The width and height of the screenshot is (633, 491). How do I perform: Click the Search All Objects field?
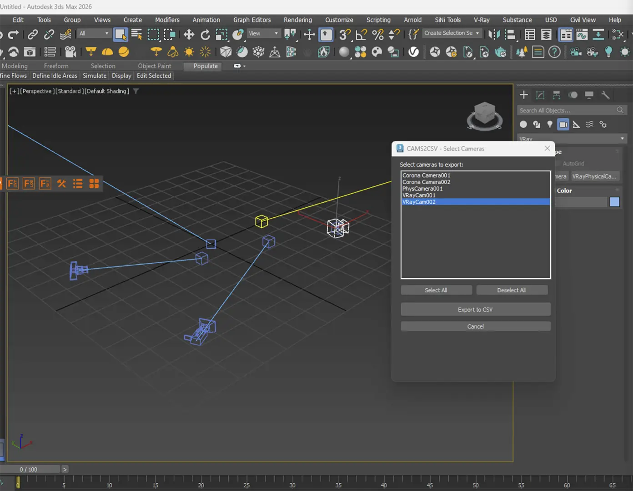point(572,110)
